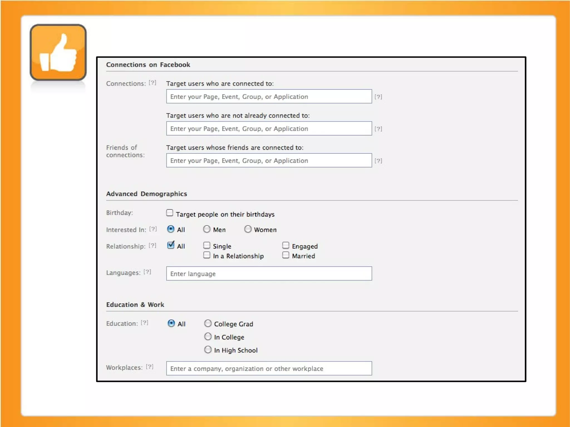Click help icon next to Education label
The width and height of the screenshot is (570, 427).
(144, 323)
